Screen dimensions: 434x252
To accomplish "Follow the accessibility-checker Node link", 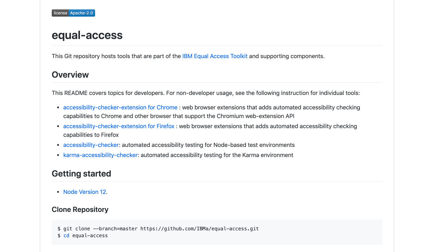I will click(x=91, y=145).
